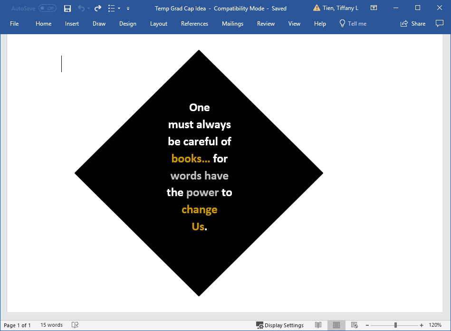Click the Save icon in Quick Access Toolbar
451x331 pixels.
pos(67,9)
